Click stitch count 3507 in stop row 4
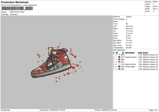The height and width of the screenshot is (112, 159). point(122,62)
